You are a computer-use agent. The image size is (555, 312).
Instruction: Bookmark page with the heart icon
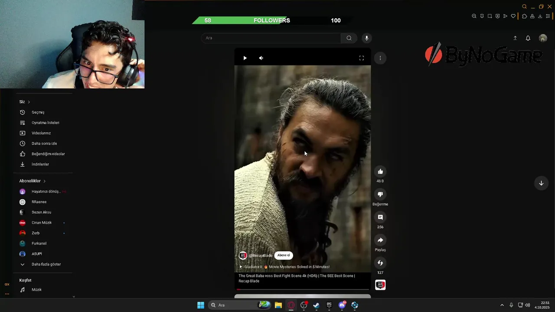(x=513, y=16)
